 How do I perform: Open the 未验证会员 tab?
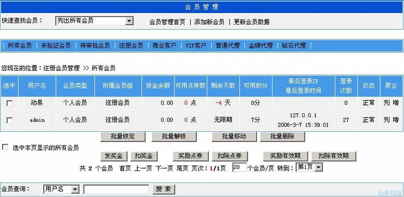pos(55,46)
